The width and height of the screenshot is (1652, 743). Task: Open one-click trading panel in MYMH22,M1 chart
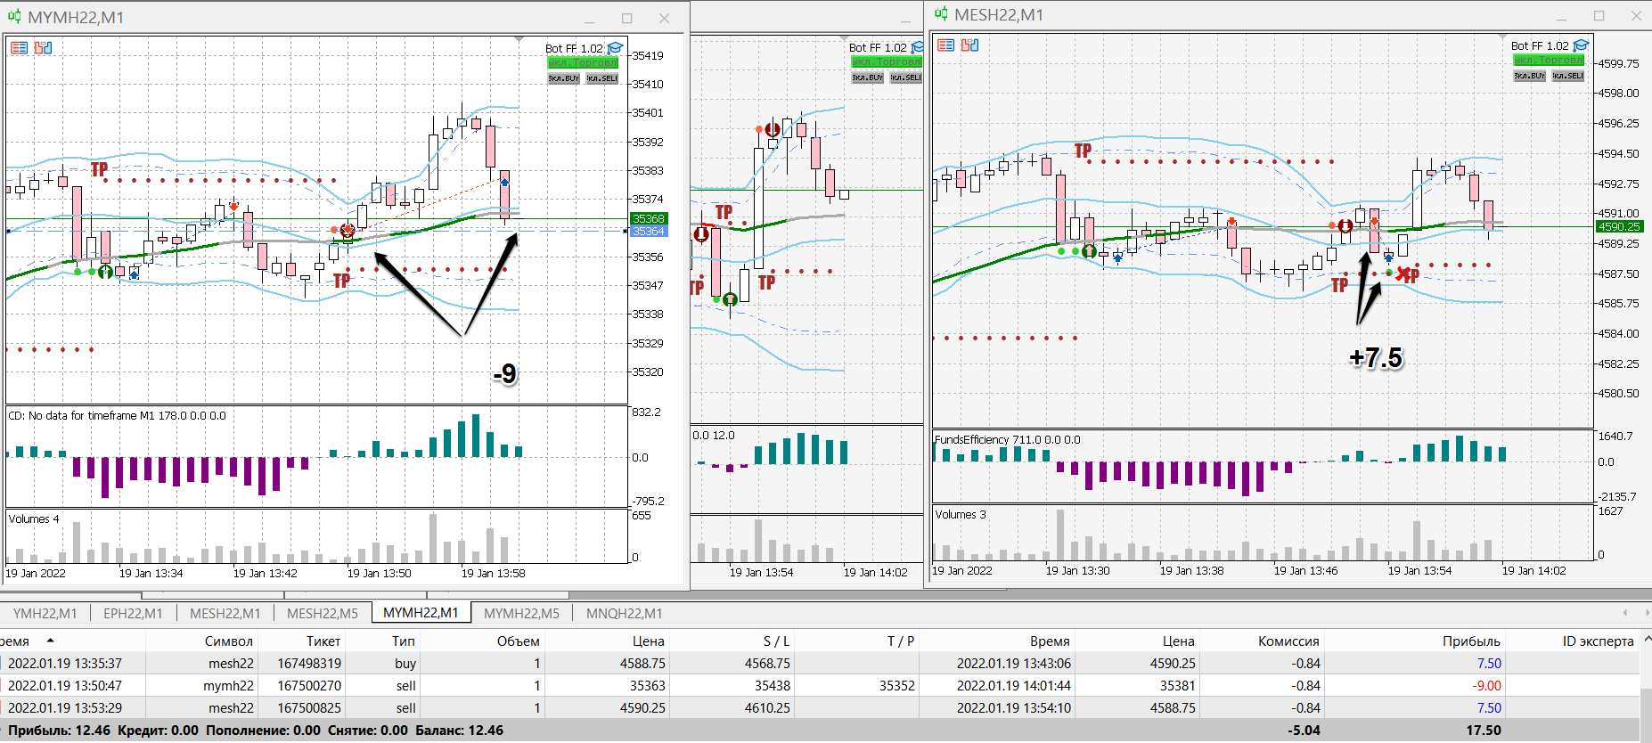pyautogui.click(x=19, y=47)
